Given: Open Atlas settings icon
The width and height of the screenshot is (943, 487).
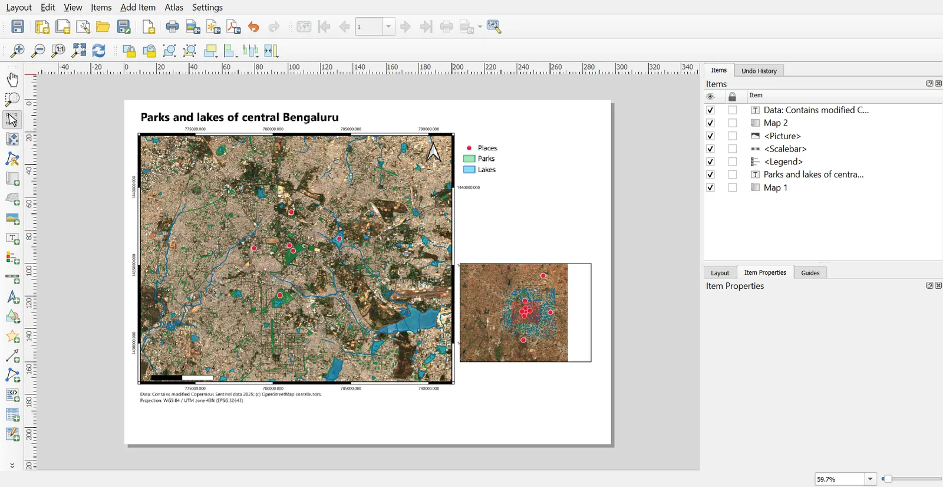Looking at the screenshot, I should 494,27.
